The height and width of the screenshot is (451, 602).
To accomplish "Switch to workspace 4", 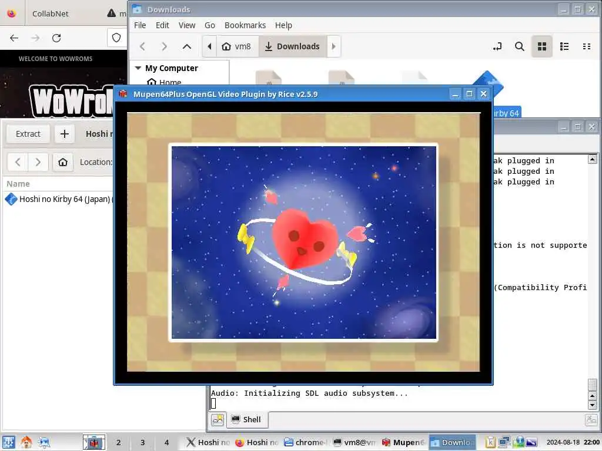I will click(166, 442).
